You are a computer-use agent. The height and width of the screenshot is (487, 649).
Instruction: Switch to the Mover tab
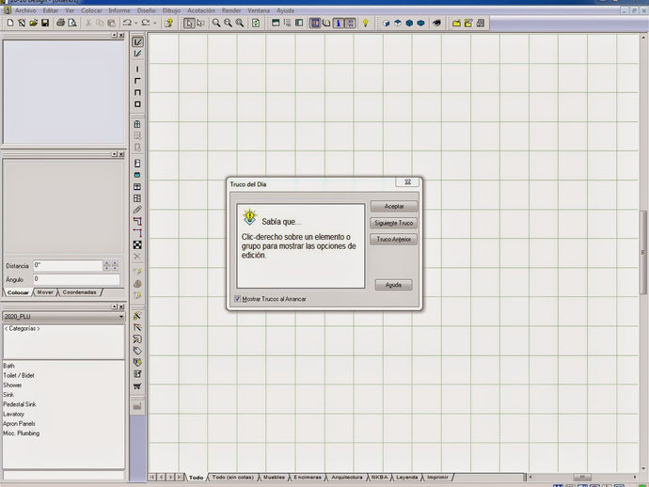coord(45,292)
